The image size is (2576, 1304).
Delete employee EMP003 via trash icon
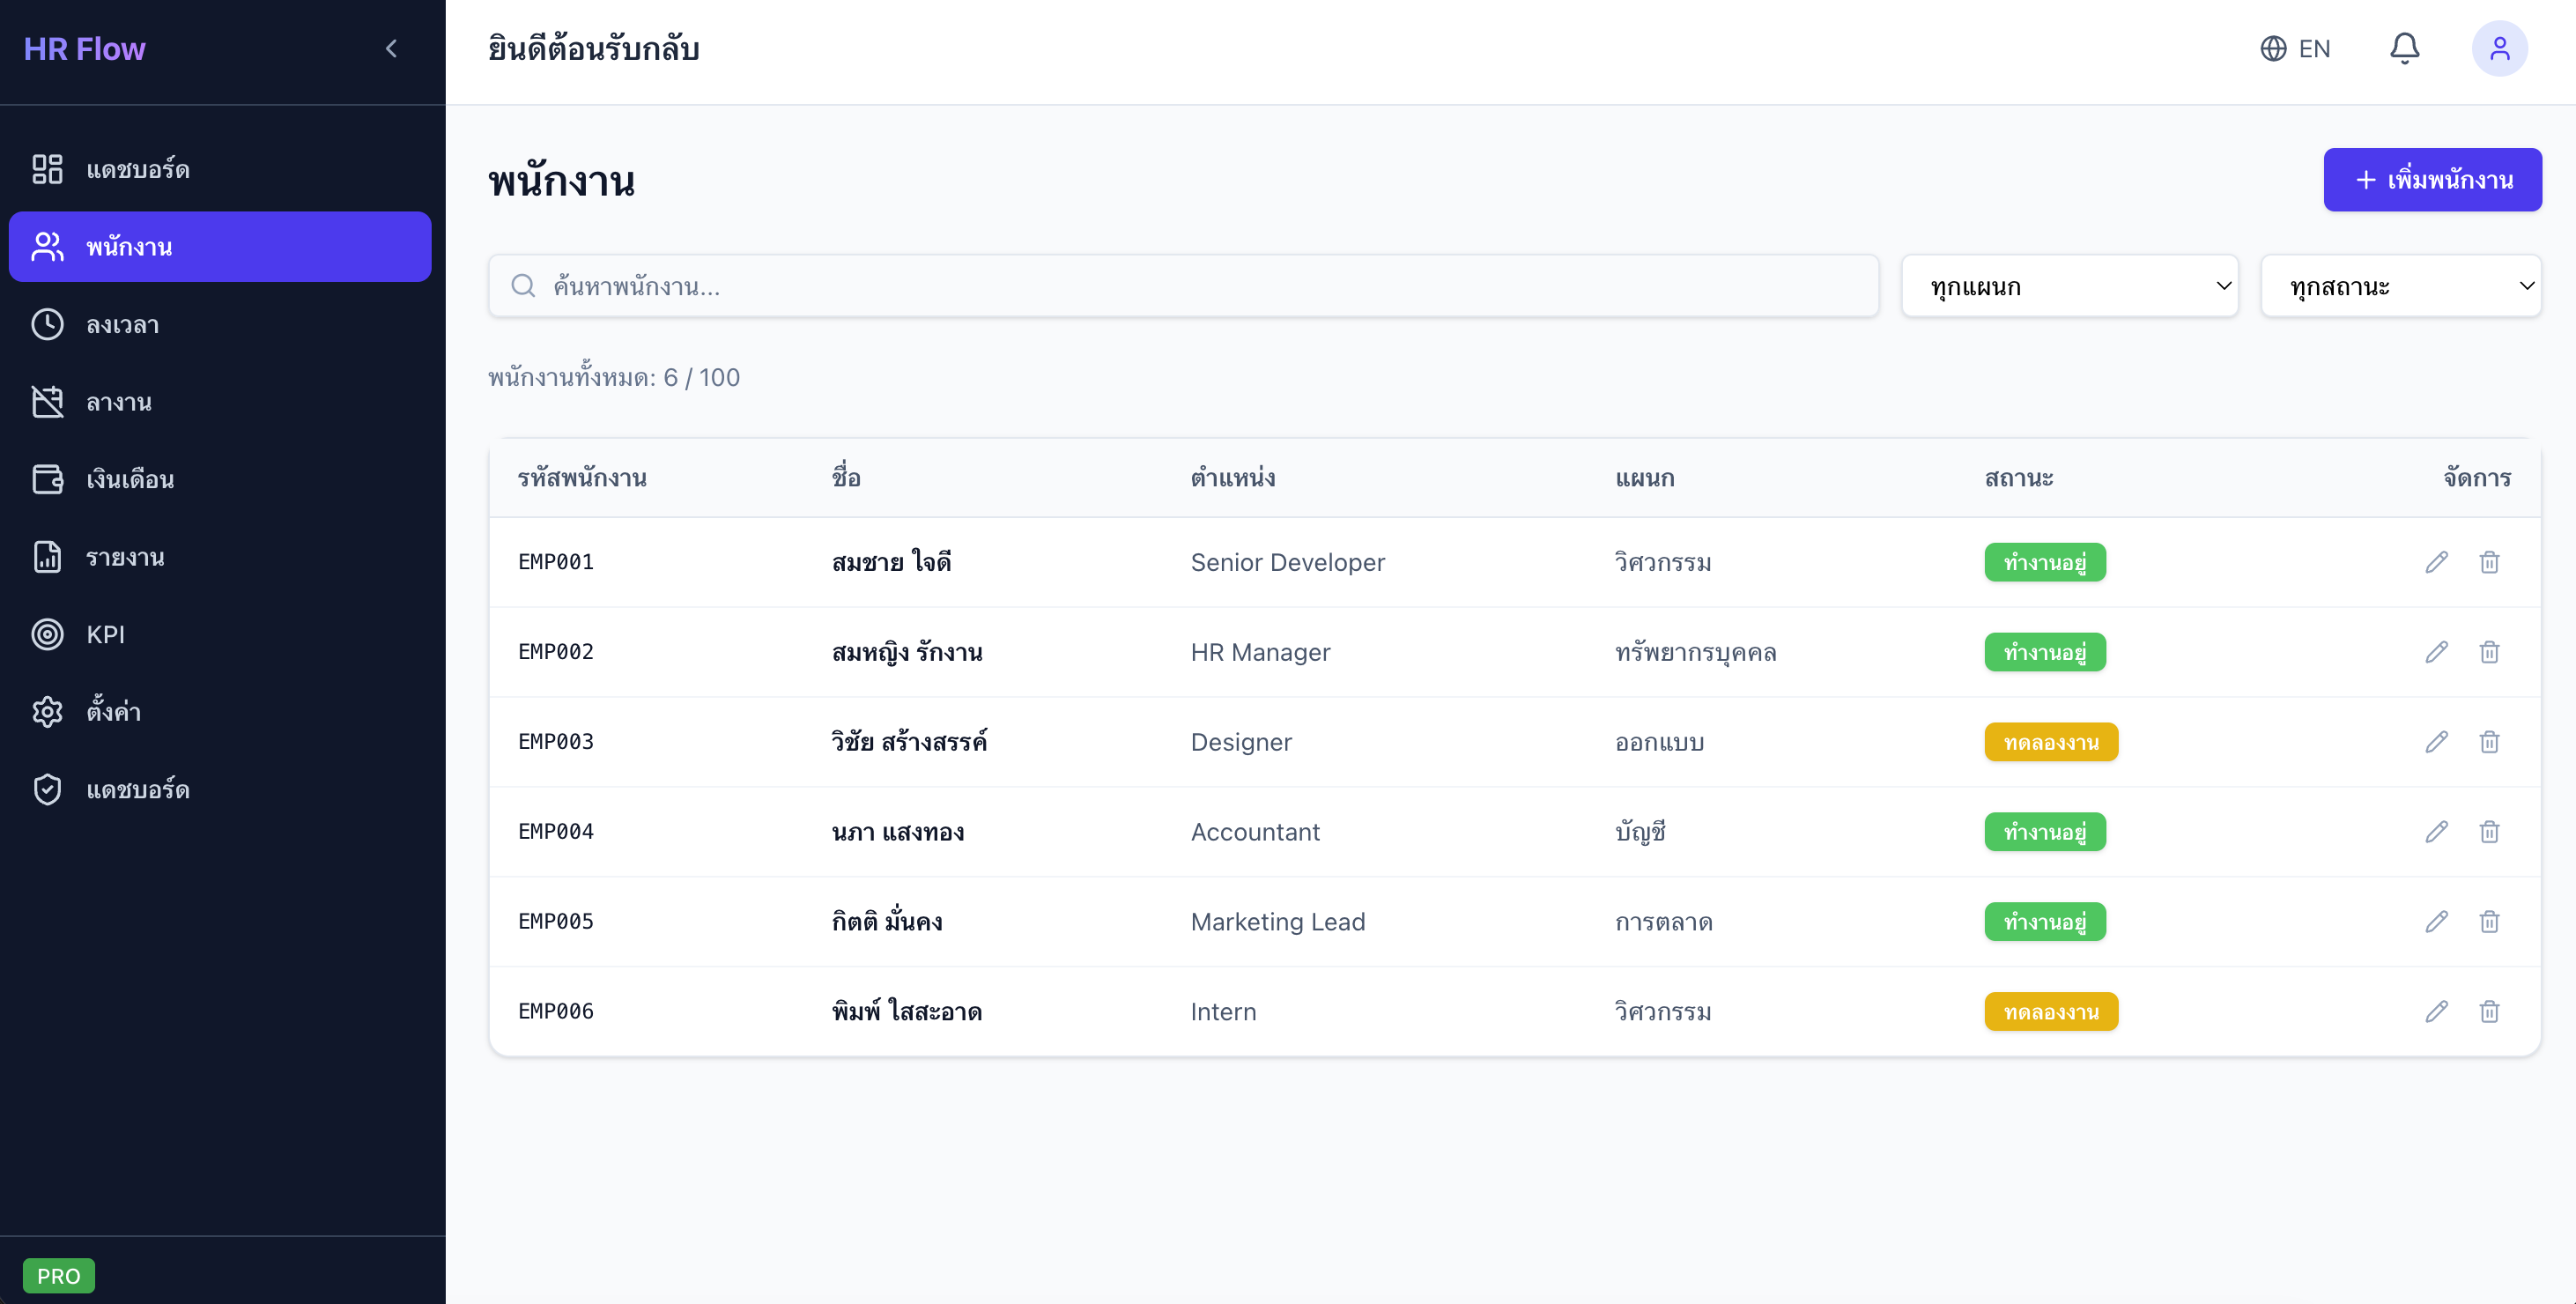[2489, 742]
